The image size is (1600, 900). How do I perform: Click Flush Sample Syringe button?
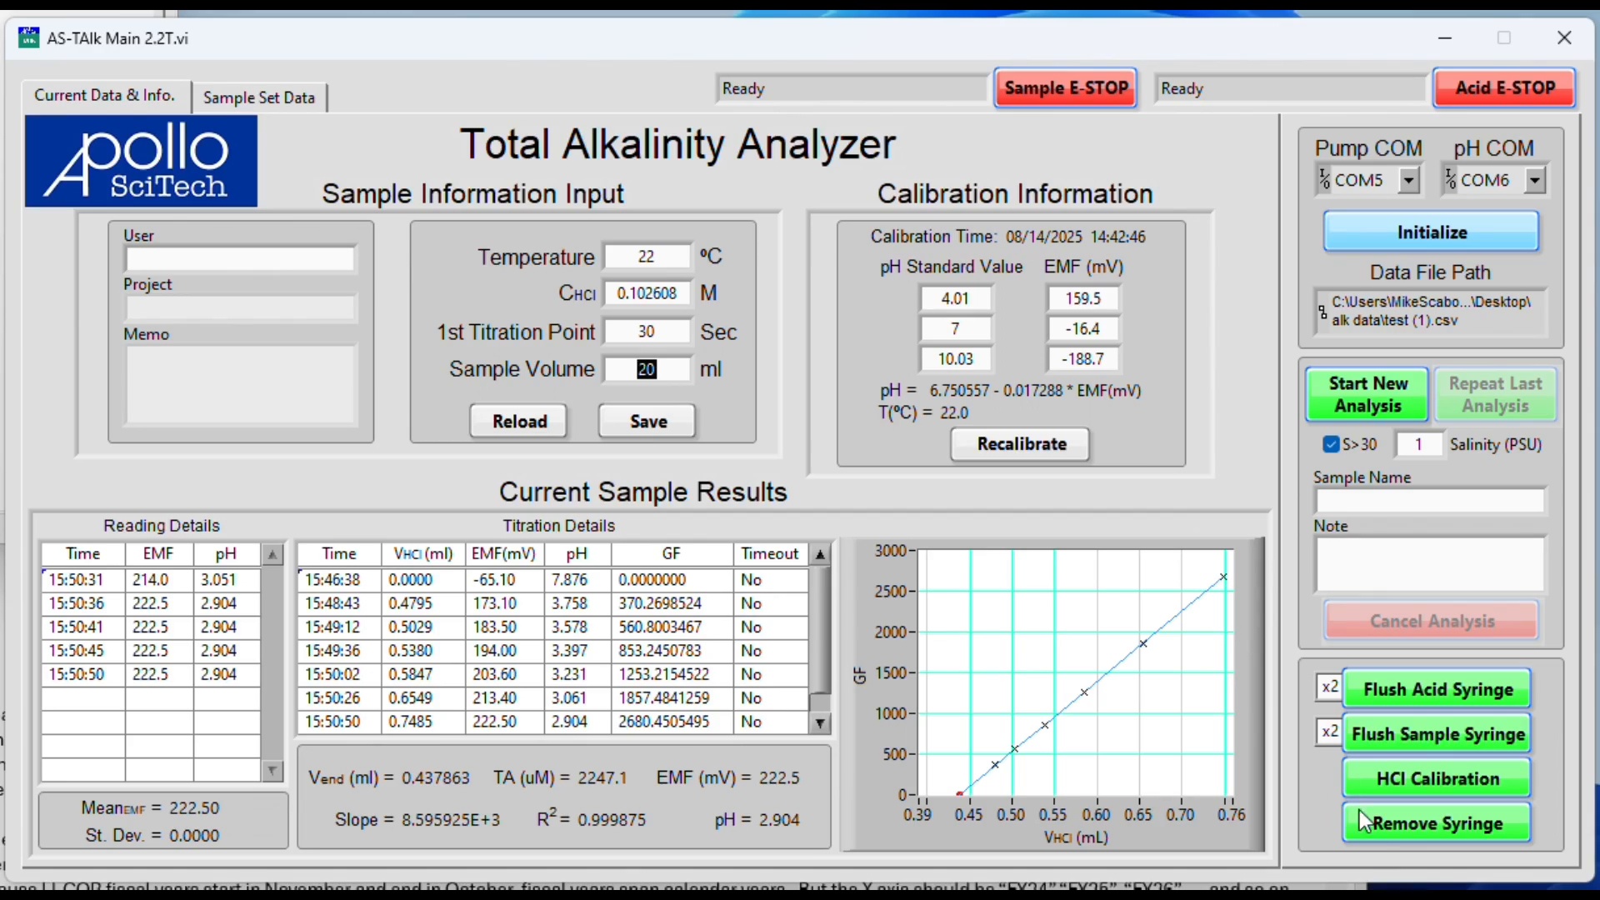coord(1437,734)
